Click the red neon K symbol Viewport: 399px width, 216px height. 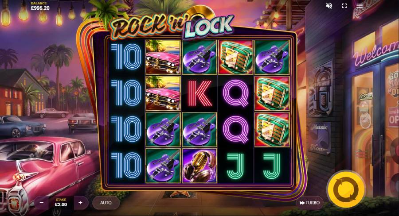tap(199, 93)
